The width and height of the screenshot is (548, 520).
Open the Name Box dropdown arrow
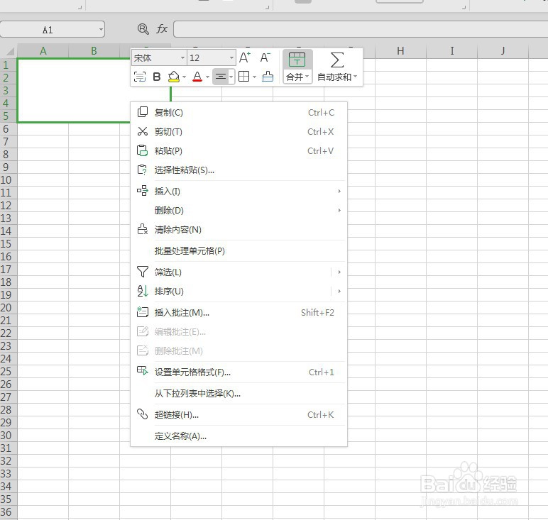point(101,30)
